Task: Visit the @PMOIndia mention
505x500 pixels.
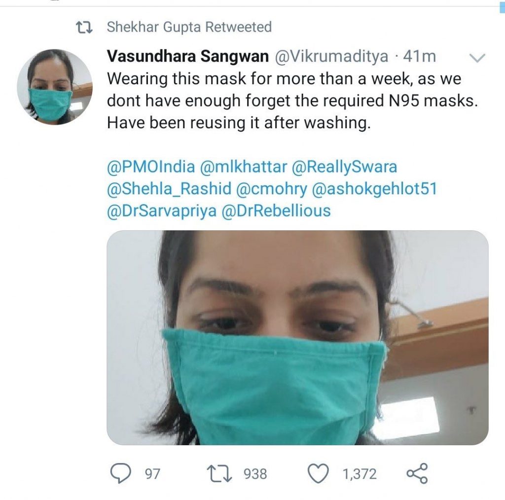Action: point(151,167)
